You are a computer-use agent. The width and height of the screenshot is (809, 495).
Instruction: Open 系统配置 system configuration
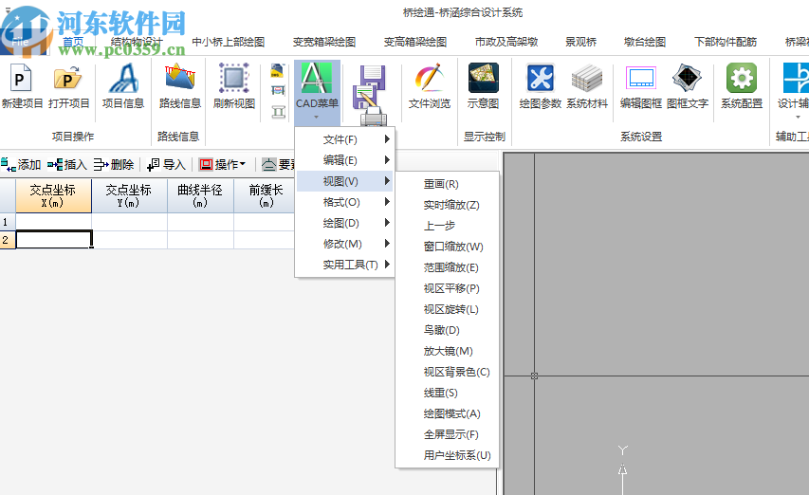click(741, 86)
